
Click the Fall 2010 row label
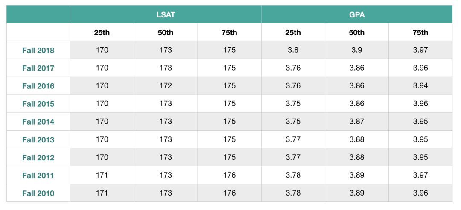pos(38,193)
